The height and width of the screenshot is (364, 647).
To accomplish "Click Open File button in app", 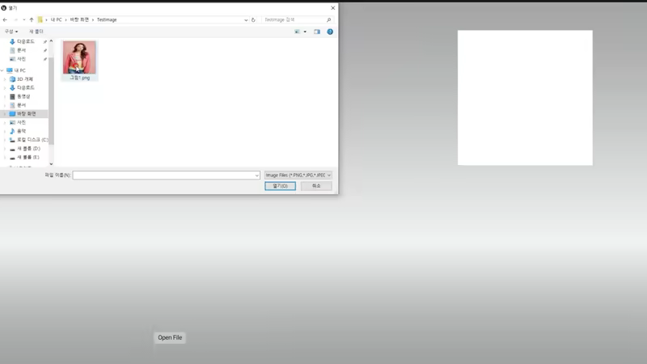I will pos(170,337).
